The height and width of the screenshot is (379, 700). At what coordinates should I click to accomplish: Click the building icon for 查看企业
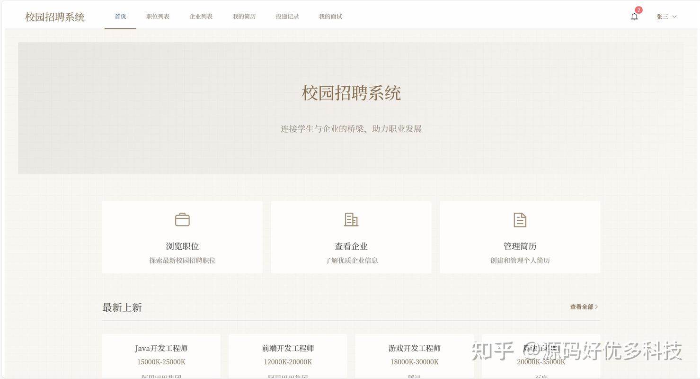pos(351,220)
